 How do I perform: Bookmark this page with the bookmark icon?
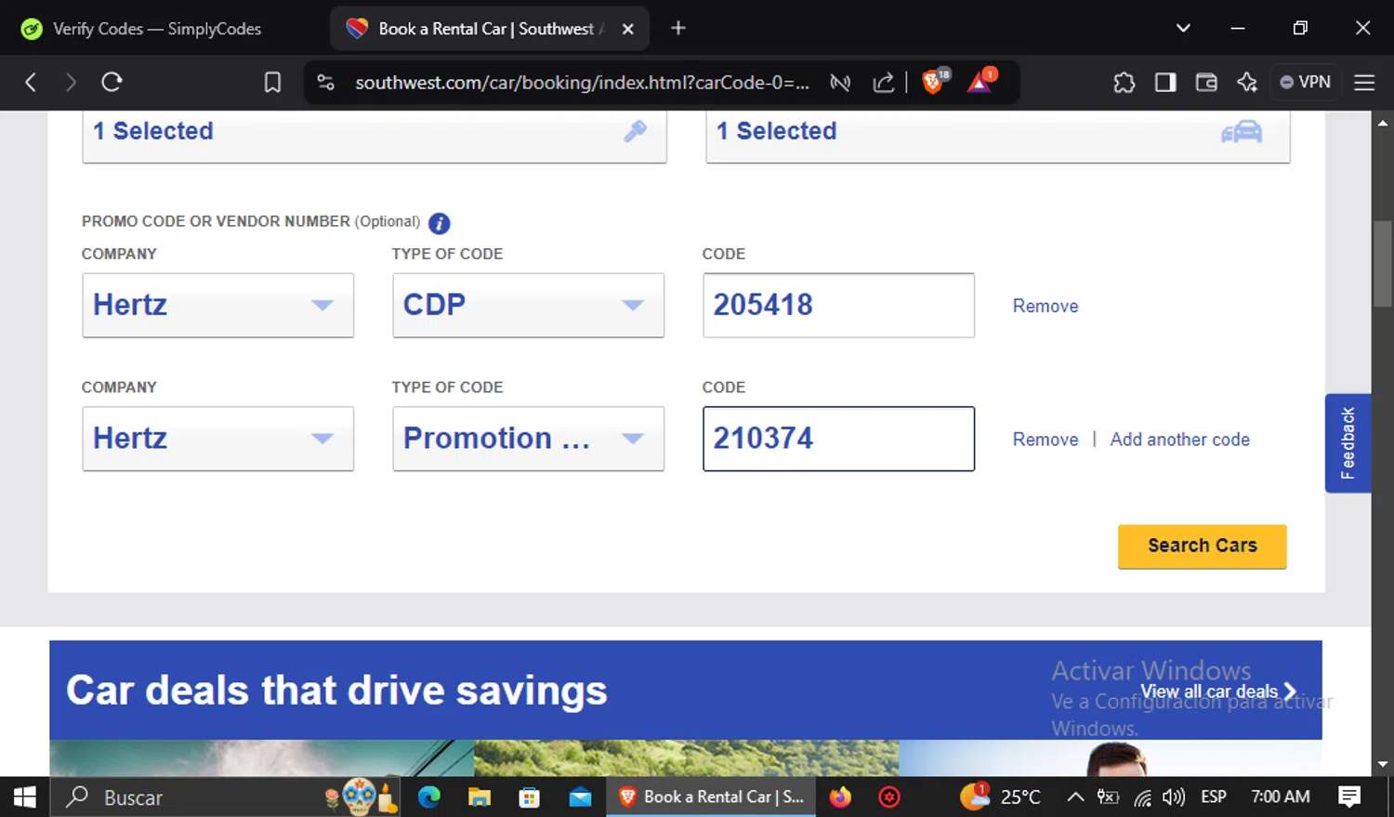tap(272, 82)
